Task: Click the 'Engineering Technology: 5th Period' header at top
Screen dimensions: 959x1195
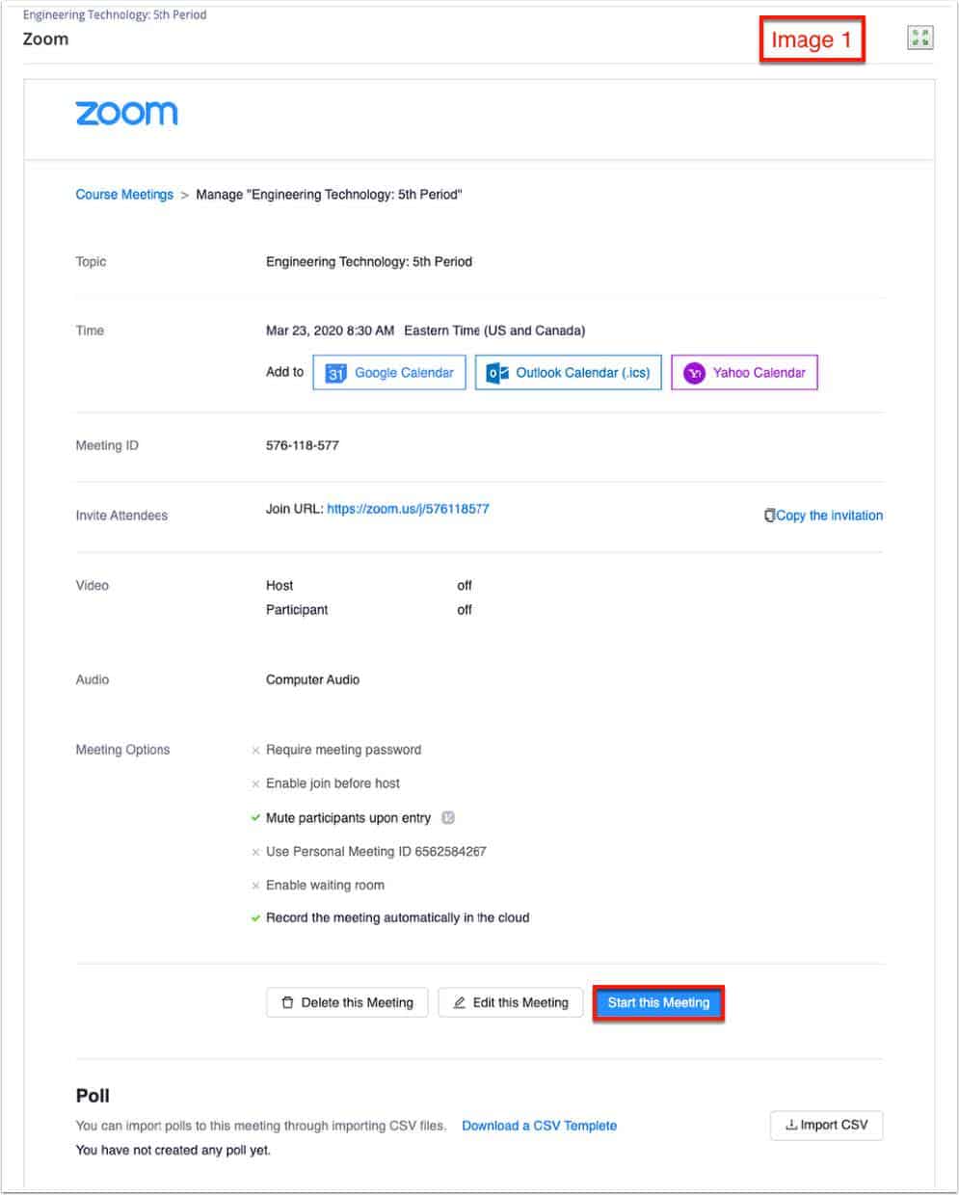Action: pos(115,14)
